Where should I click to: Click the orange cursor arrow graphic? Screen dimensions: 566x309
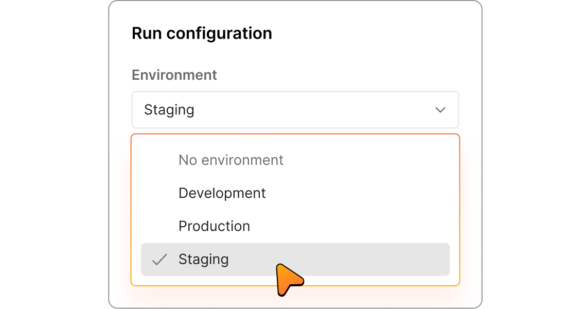click(288, 279)
